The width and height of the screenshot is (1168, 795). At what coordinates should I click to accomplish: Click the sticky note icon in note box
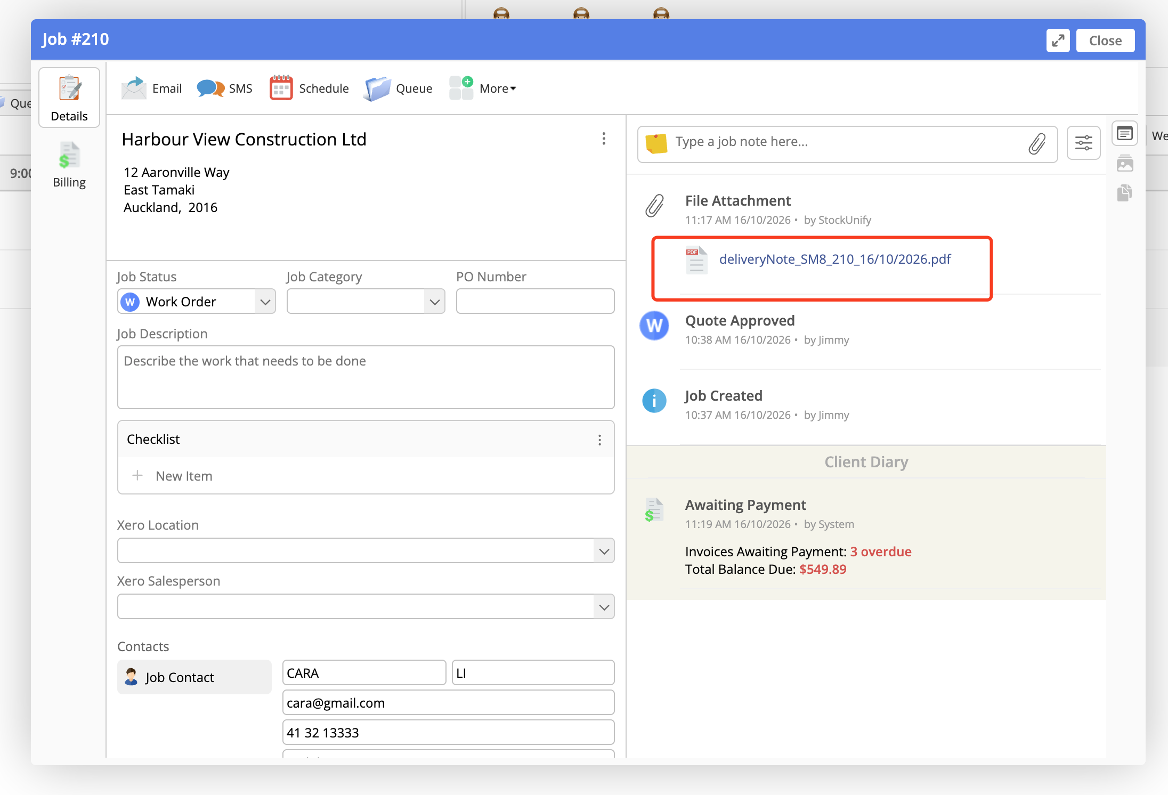pos(656,143)
